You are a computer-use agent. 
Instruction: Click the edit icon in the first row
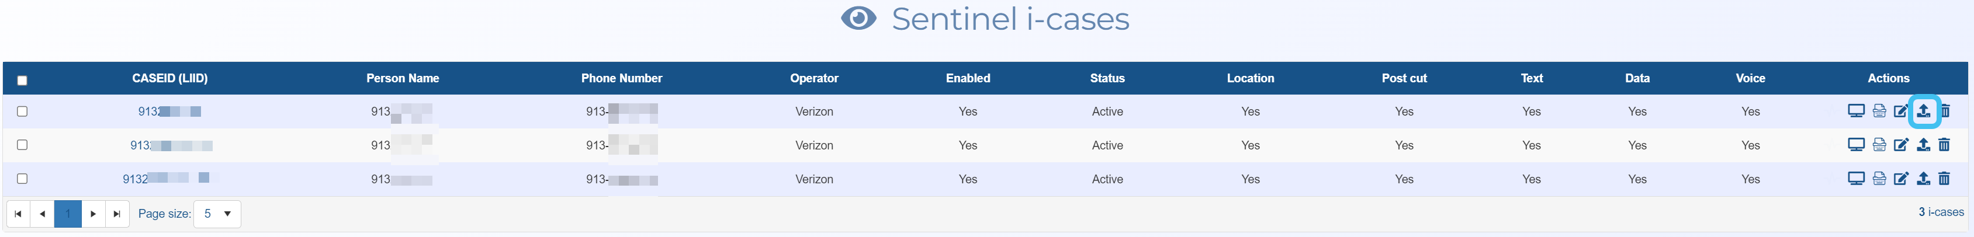(1900, 111)
